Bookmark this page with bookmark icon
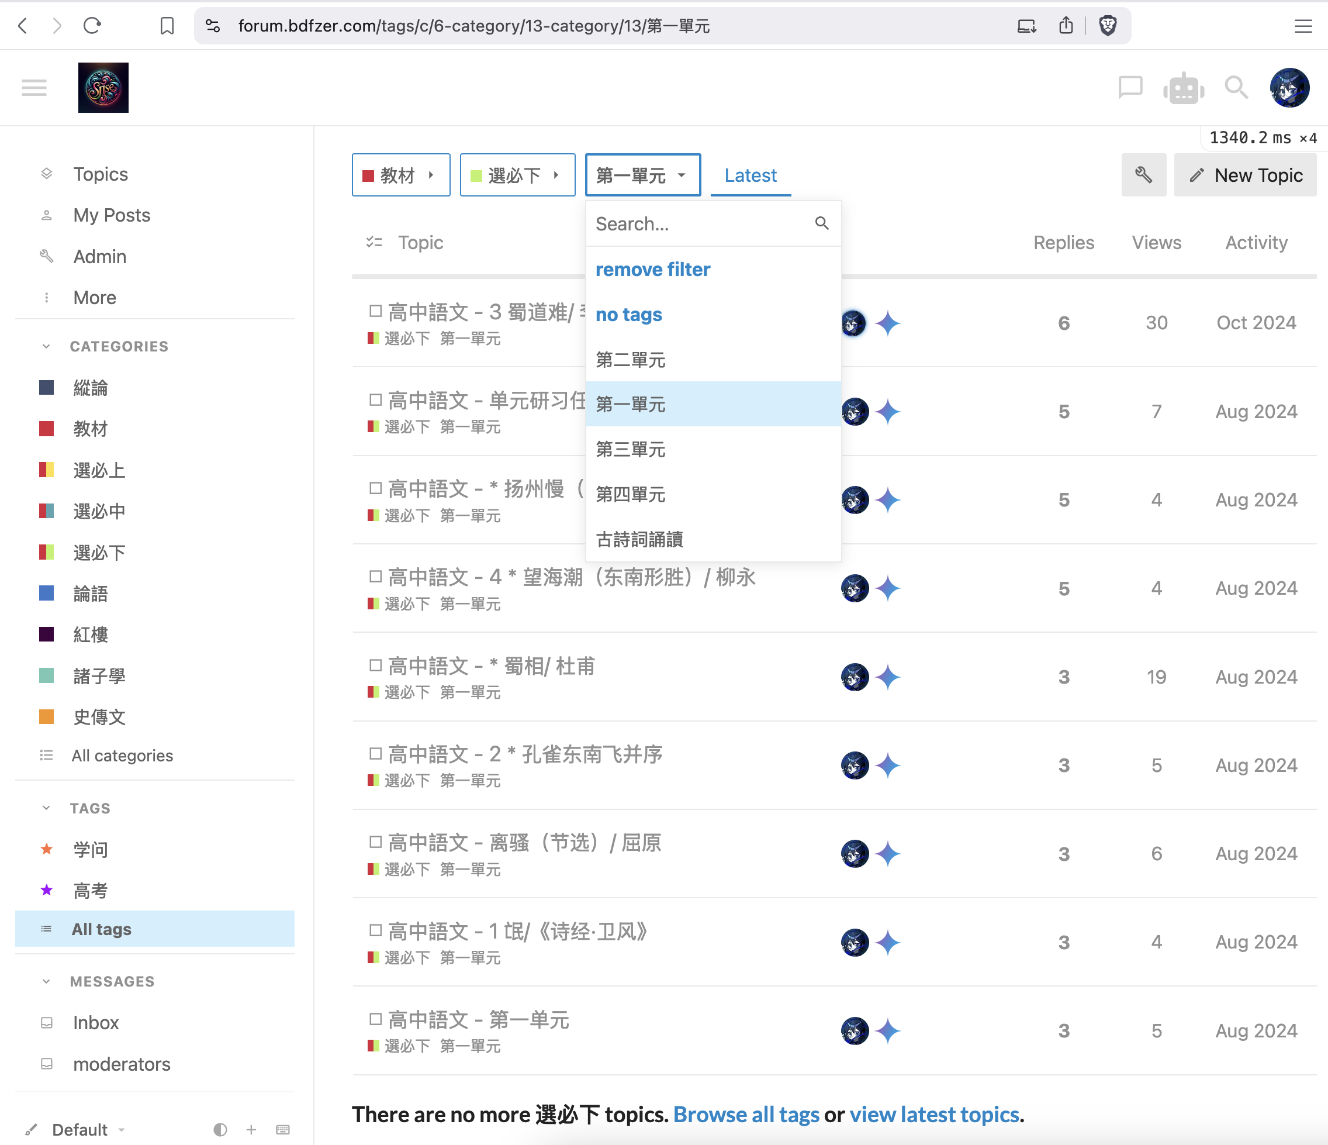The height and width of the screenshot is (1145, 1328). point(167,26)
